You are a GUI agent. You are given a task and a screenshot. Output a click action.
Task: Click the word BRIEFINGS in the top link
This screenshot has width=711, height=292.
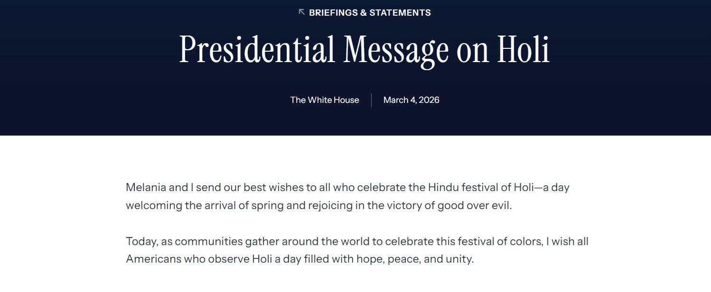(x=333, y=13)
